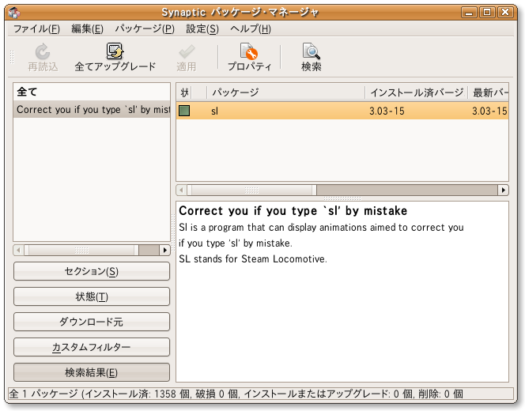Click right arrow of filter list scrollbar
This screenshot has height=411, width=525.
coord(164,250)
